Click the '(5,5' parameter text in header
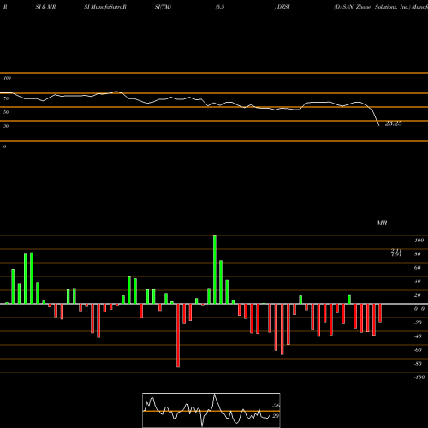428x428 pixels. pos(220,7)
